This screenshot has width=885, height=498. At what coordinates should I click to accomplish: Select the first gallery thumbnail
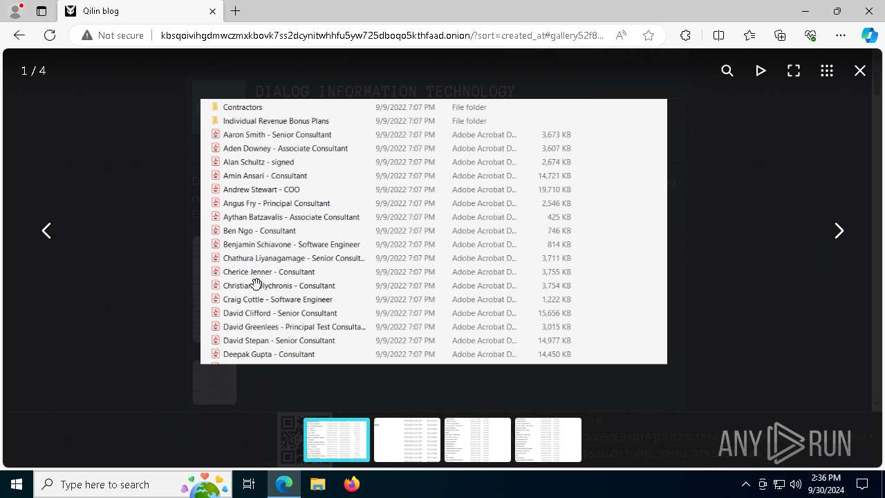click(337, 440)
